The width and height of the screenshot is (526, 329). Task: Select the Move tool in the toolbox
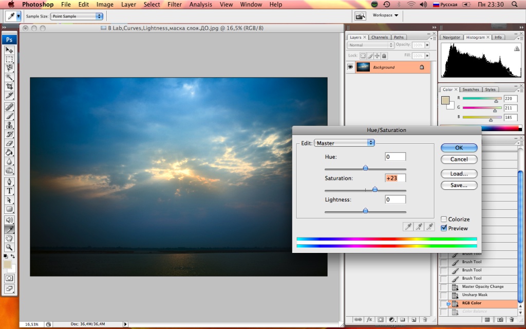tap(9, 50)
